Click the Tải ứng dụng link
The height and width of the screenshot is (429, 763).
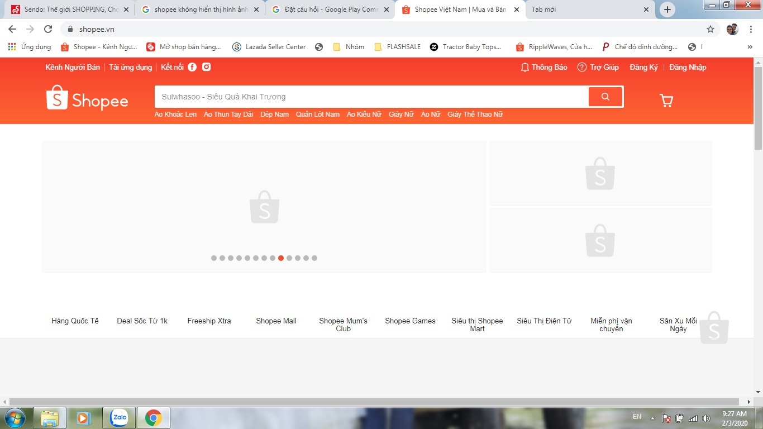(130, 67)
